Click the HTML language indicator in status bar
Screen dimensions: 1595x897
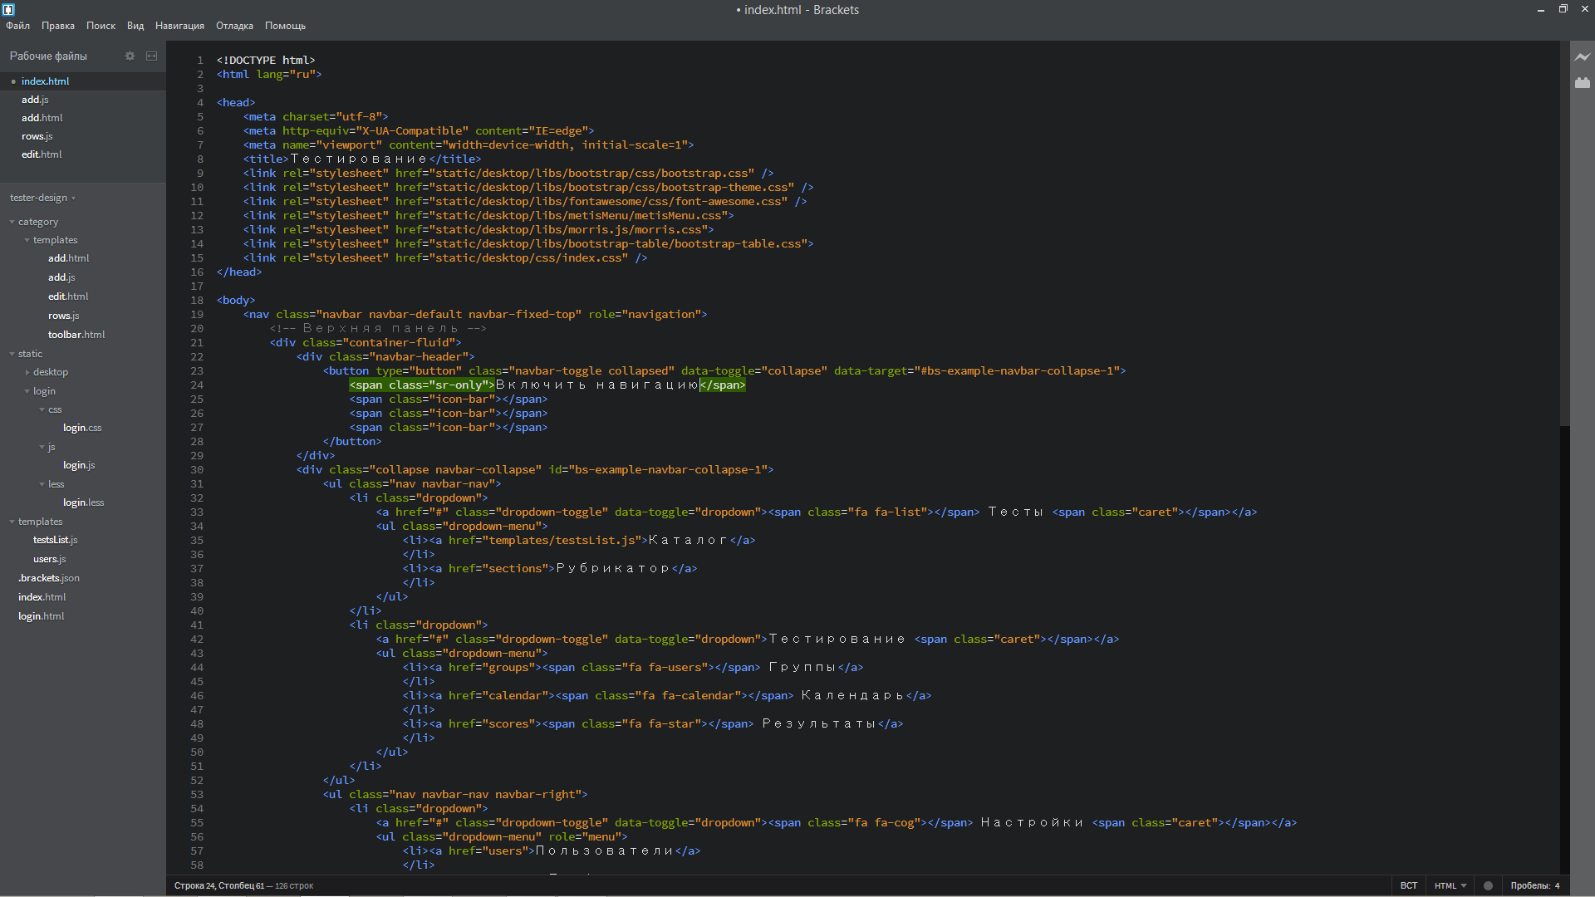[x=1448, y=885]
